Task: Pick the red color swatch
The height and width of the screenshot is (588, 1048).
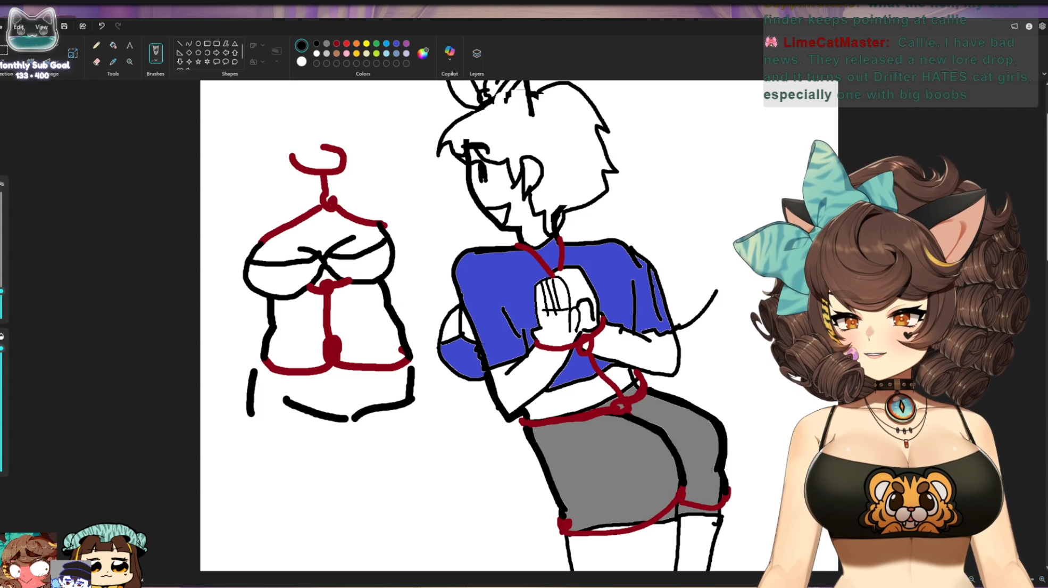Action: (346, 44)
